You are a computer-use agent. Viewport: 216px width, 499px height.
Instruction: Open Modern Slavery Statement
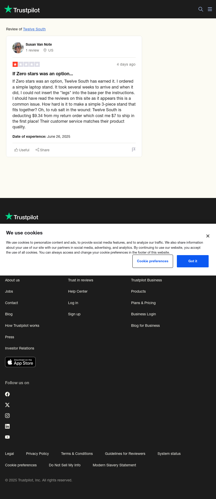click(114, 465)
